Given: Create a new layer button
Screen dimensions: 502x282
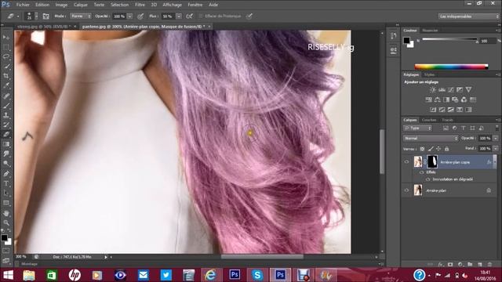Looking at the screenshot, I should click(x=479, y=265).
